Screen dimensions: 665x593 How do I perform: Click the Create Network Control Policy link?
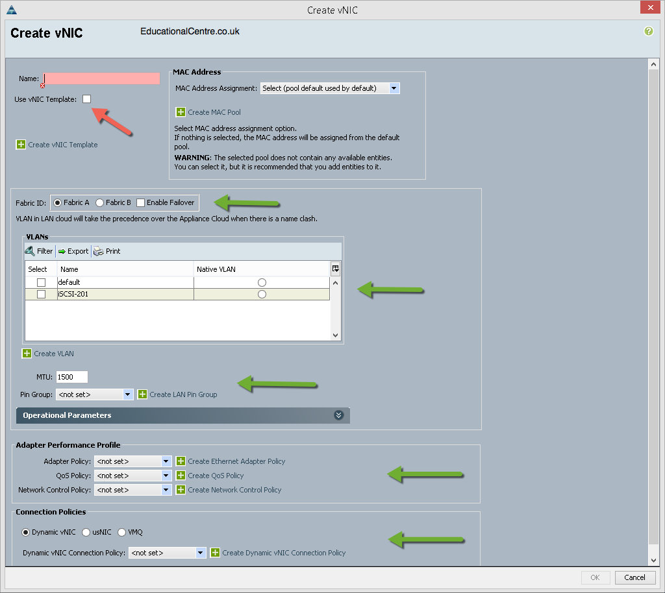coord(234,490)
